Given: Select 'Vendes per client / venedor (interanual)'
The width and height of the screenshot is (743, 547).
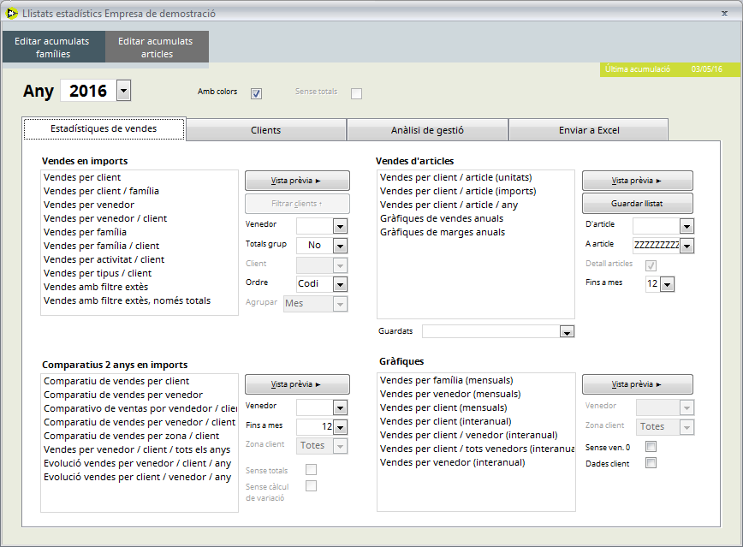Looking at the screenshot, I should coord(476,435).
